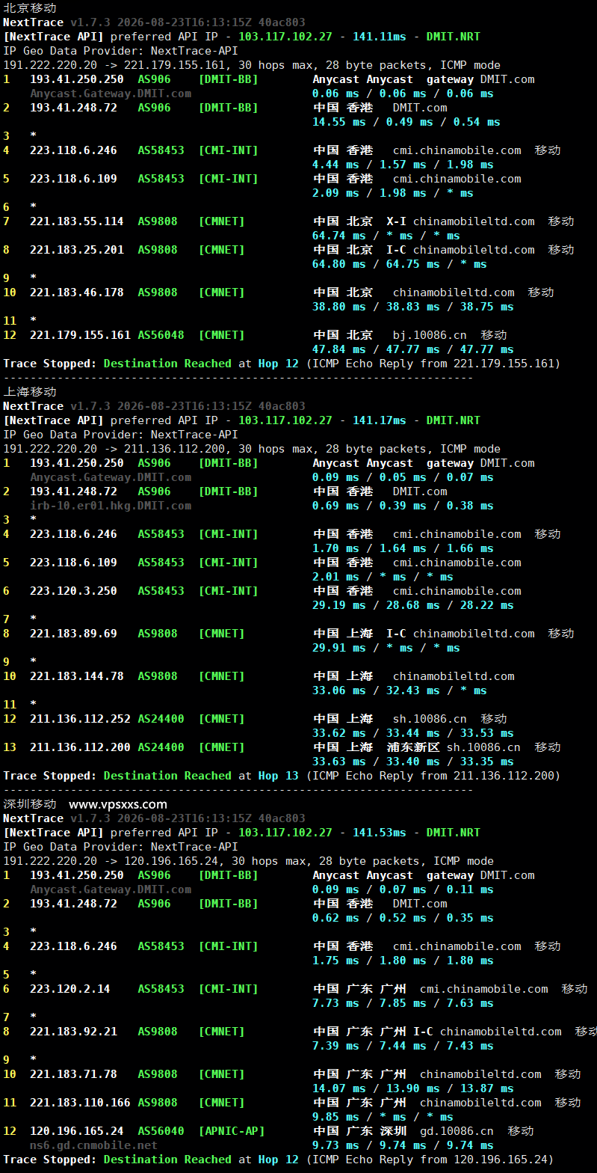Select latency 14.55 ms / 0.49 ms / 0.54 ms
This screenshot has width=597, height=1173.
click(406, 122)
